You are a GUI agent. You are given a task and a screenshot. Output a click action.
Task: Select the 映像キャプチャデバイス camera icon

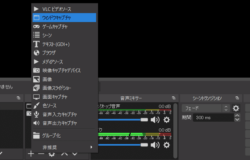[x=36, y=70]
